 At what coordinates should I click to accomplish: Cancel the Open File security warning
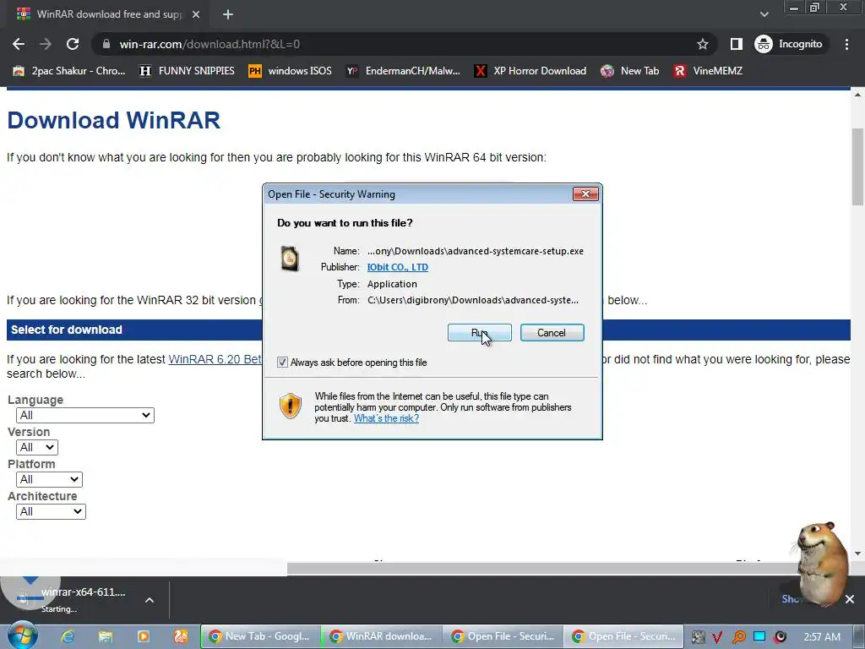click(552, 333)
